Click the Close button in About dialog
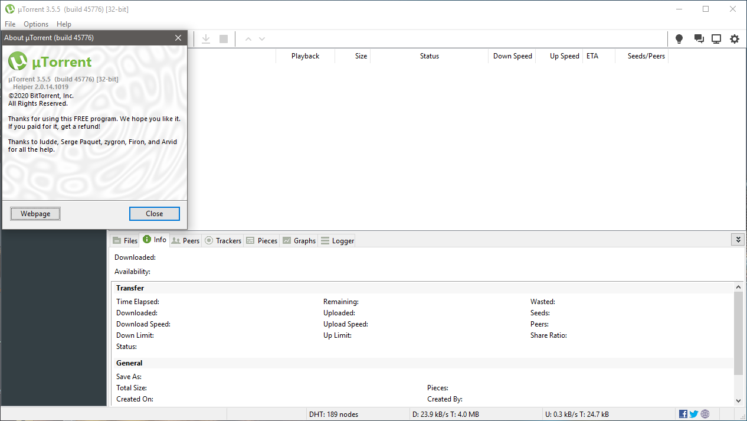 pyautogui.click(x=155, y=214)
